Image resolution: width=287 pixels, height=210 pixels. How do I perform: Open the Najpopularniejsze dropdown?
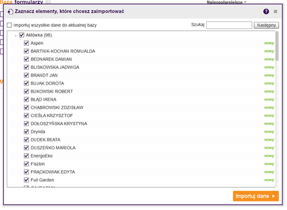coord(226,2)
